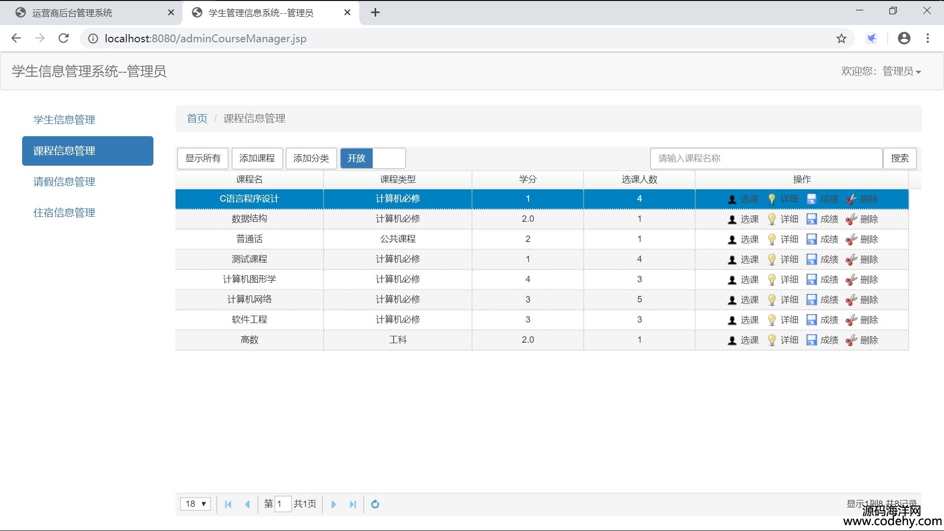Click 删除 scissors icon for 高数
Viewport: 944px width, 531px height.
tap(852, 340)
